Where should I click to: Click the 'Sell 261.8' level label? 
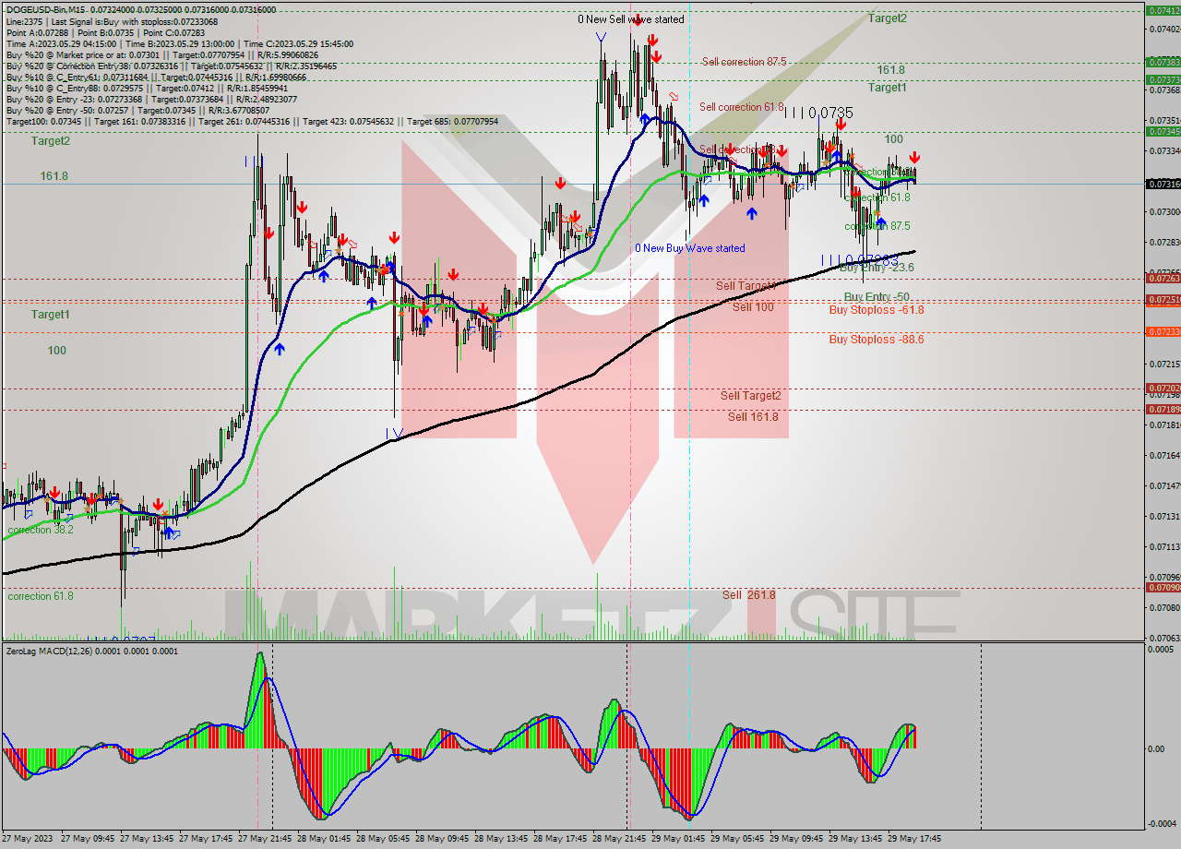749,595
